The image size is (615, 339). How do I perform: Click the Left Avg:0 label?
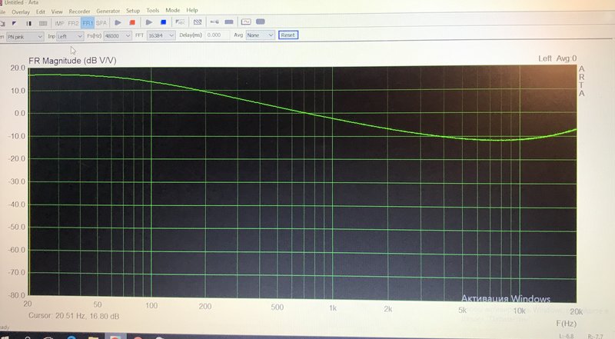tap(557, 58)
